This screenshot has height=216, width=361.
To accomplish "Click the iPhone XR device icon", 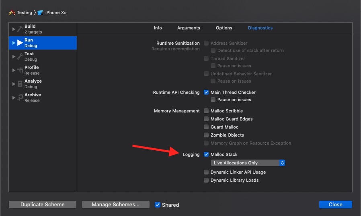I will tap(40, 12).
